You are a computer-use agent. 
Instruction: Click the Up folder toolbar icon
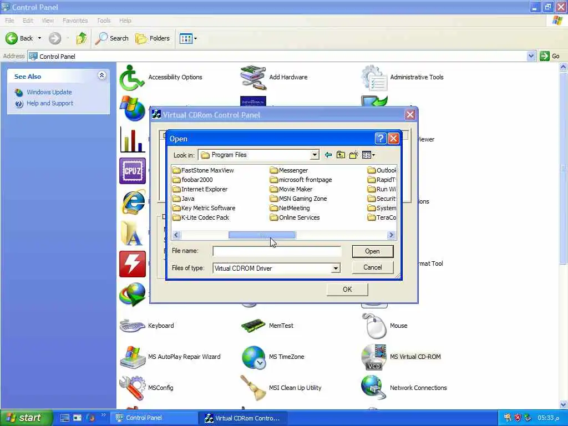[82, 38]
